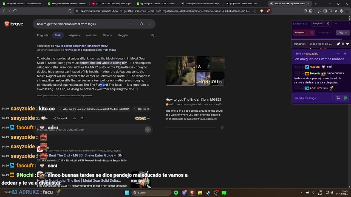
Task: Open the Goggles tab
Action: tap(123, 35)
